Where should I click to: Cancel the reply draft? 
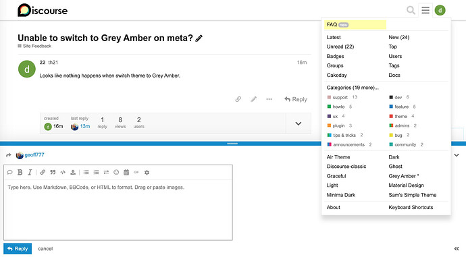click(x=45, y=249)
